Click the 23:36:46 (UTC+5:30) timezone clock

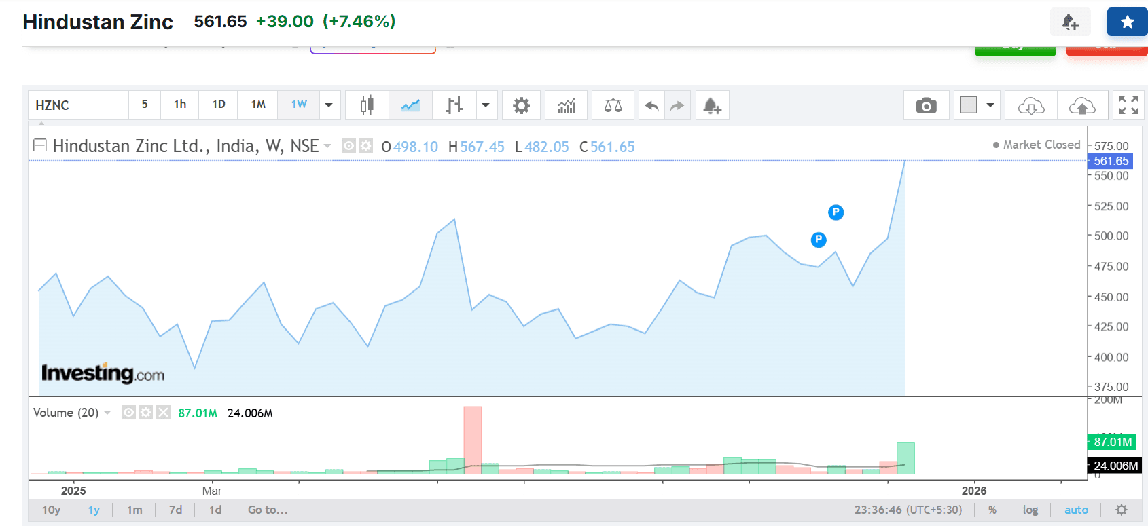tap(908, 510)
